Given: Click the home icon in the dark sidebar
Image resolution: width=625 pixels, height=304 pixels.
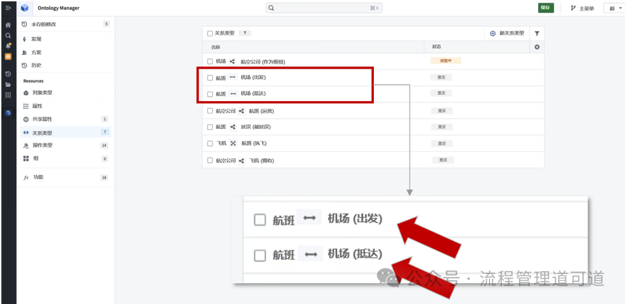Looking at the screenshot, I should point(8,25).
